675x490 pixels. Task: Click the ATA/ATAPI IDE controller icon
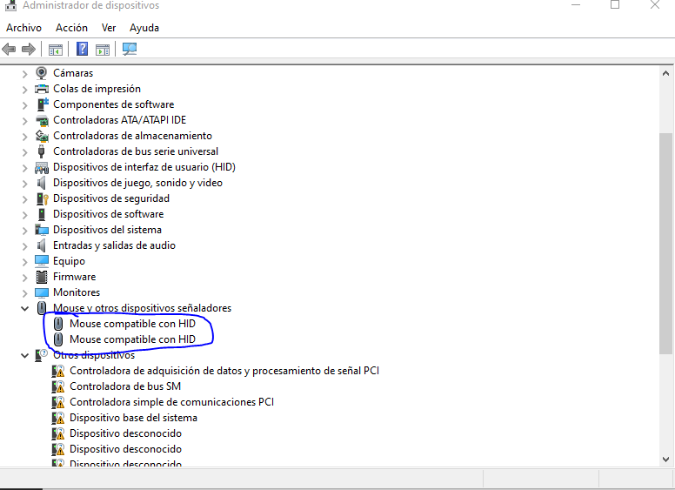tap(42, 120)
